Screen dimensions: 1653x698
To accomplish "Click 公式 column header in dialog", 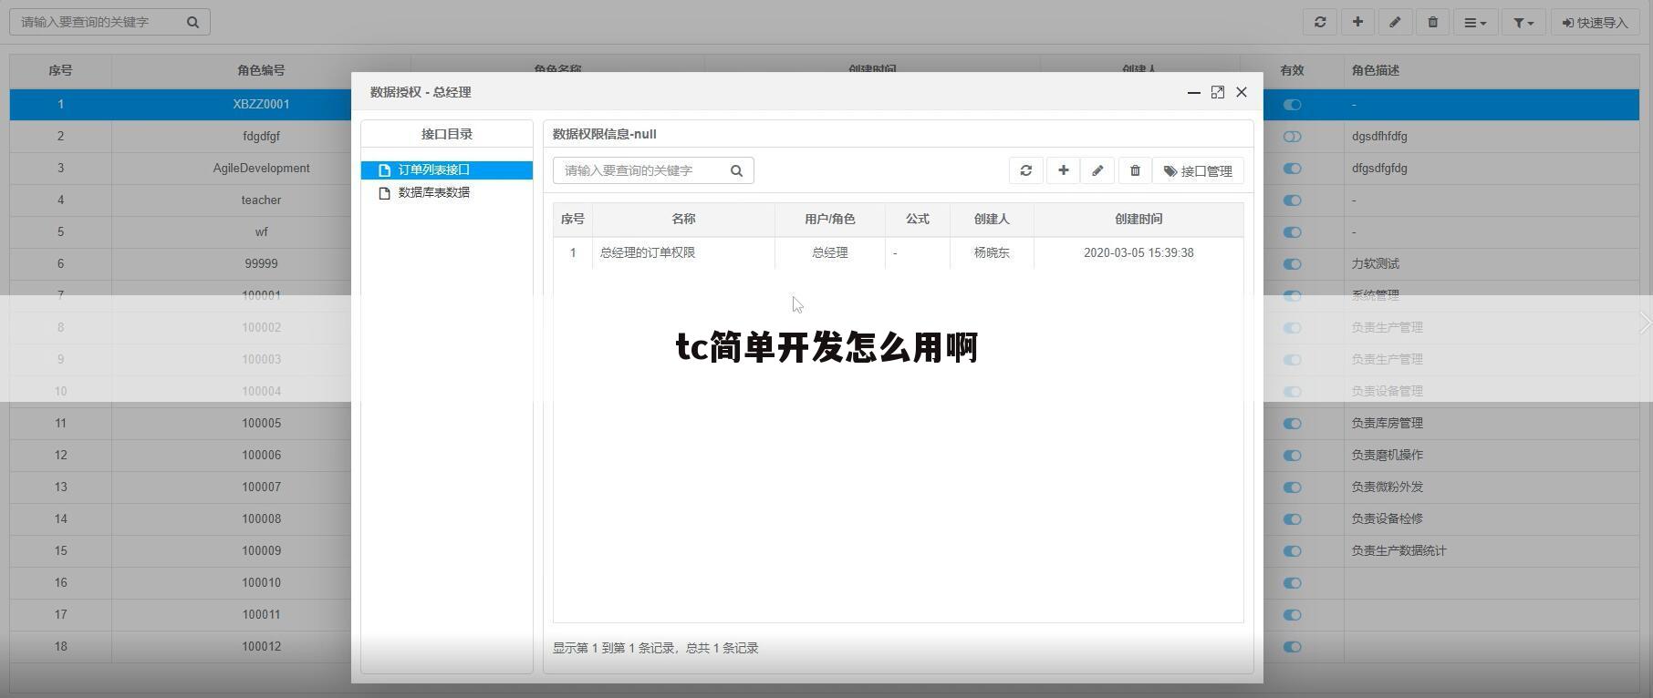I will coord(917,219).
